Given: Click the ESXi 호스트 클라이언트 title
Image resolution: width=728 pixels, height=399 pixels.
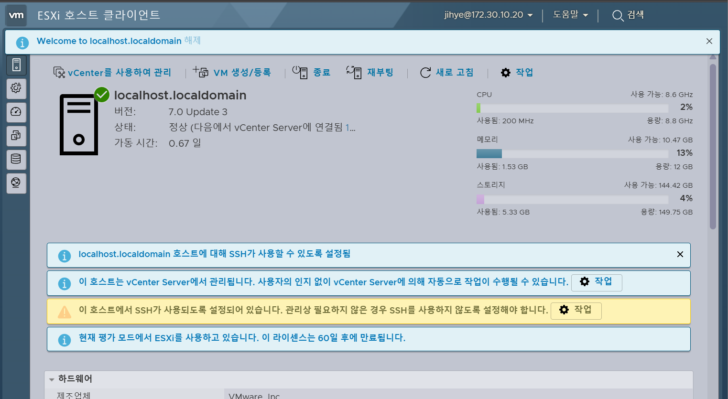Looking at the screenshot, I should coord(98,15).
